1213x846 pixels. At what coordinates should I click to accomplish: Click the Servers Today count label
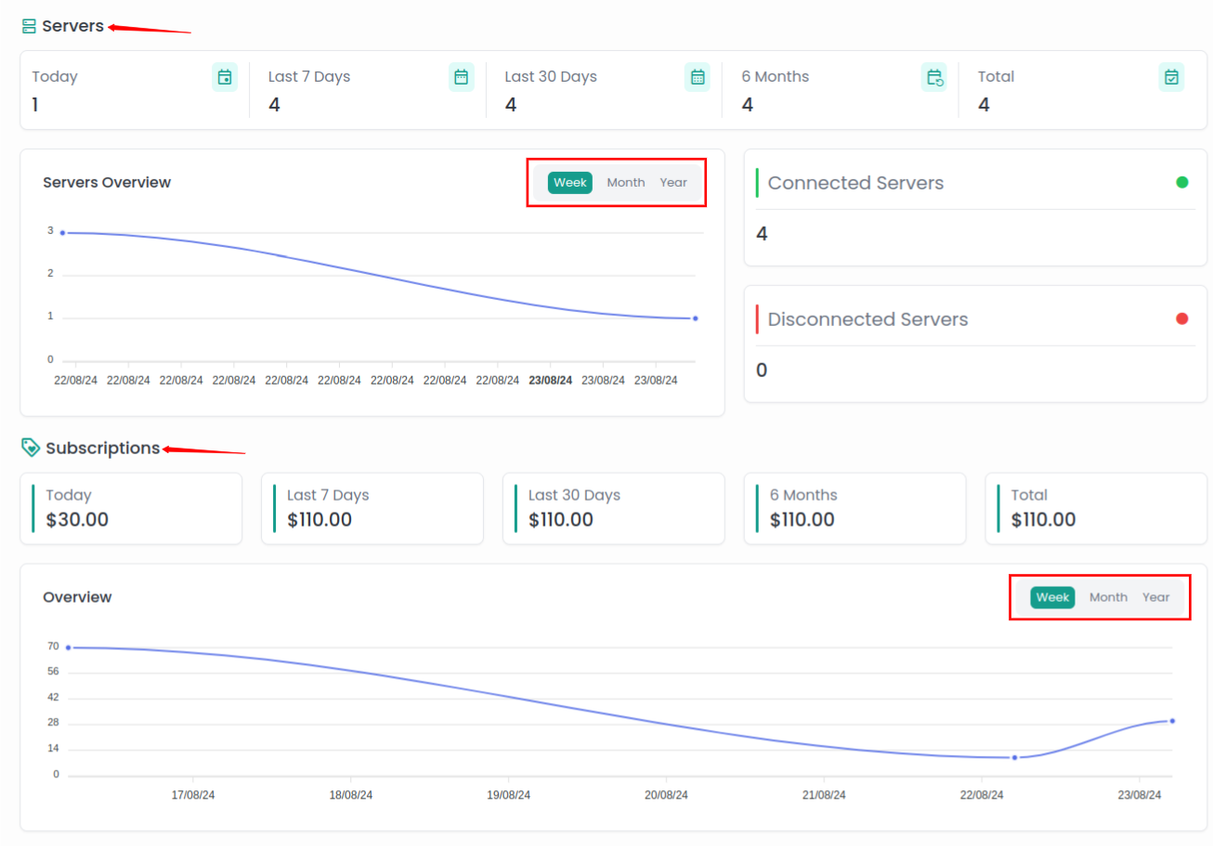coord(55,76)
